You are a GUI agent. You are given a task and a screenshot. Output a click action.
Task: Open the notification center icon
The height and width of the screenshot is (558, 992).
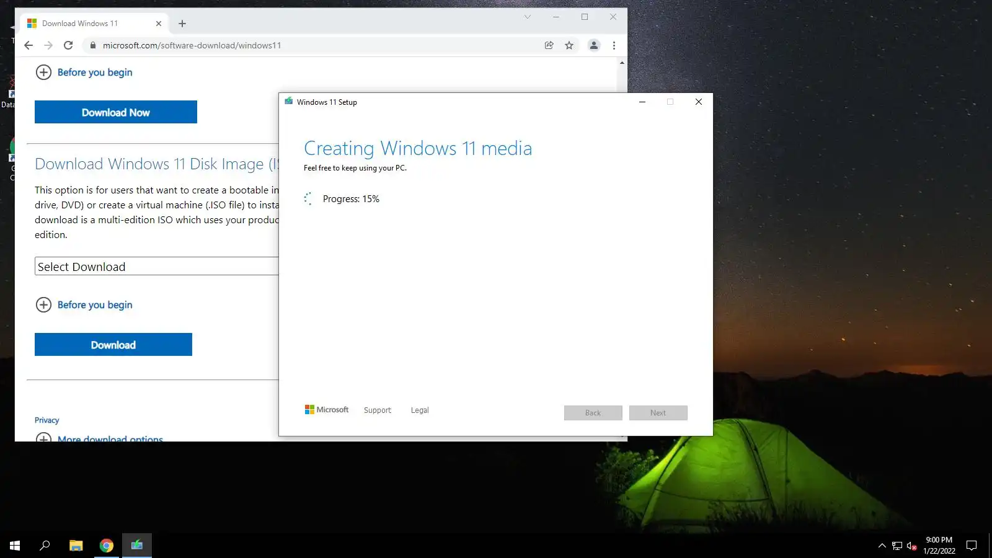pos(972,546)
